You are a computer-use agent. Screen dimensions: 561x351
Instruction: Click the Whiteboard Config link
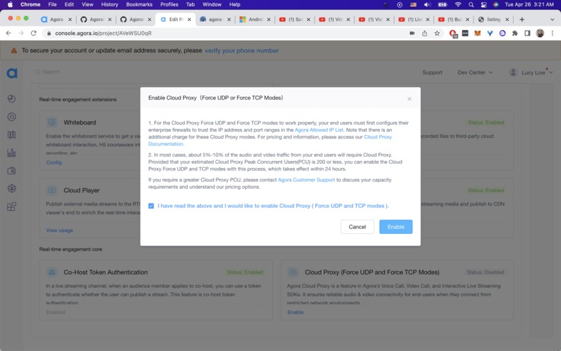click(x=54, y=162)
